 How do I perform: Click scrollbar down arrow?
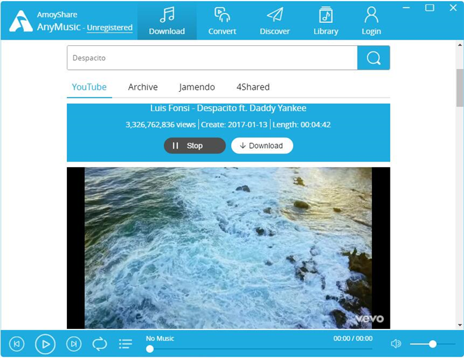460,325
